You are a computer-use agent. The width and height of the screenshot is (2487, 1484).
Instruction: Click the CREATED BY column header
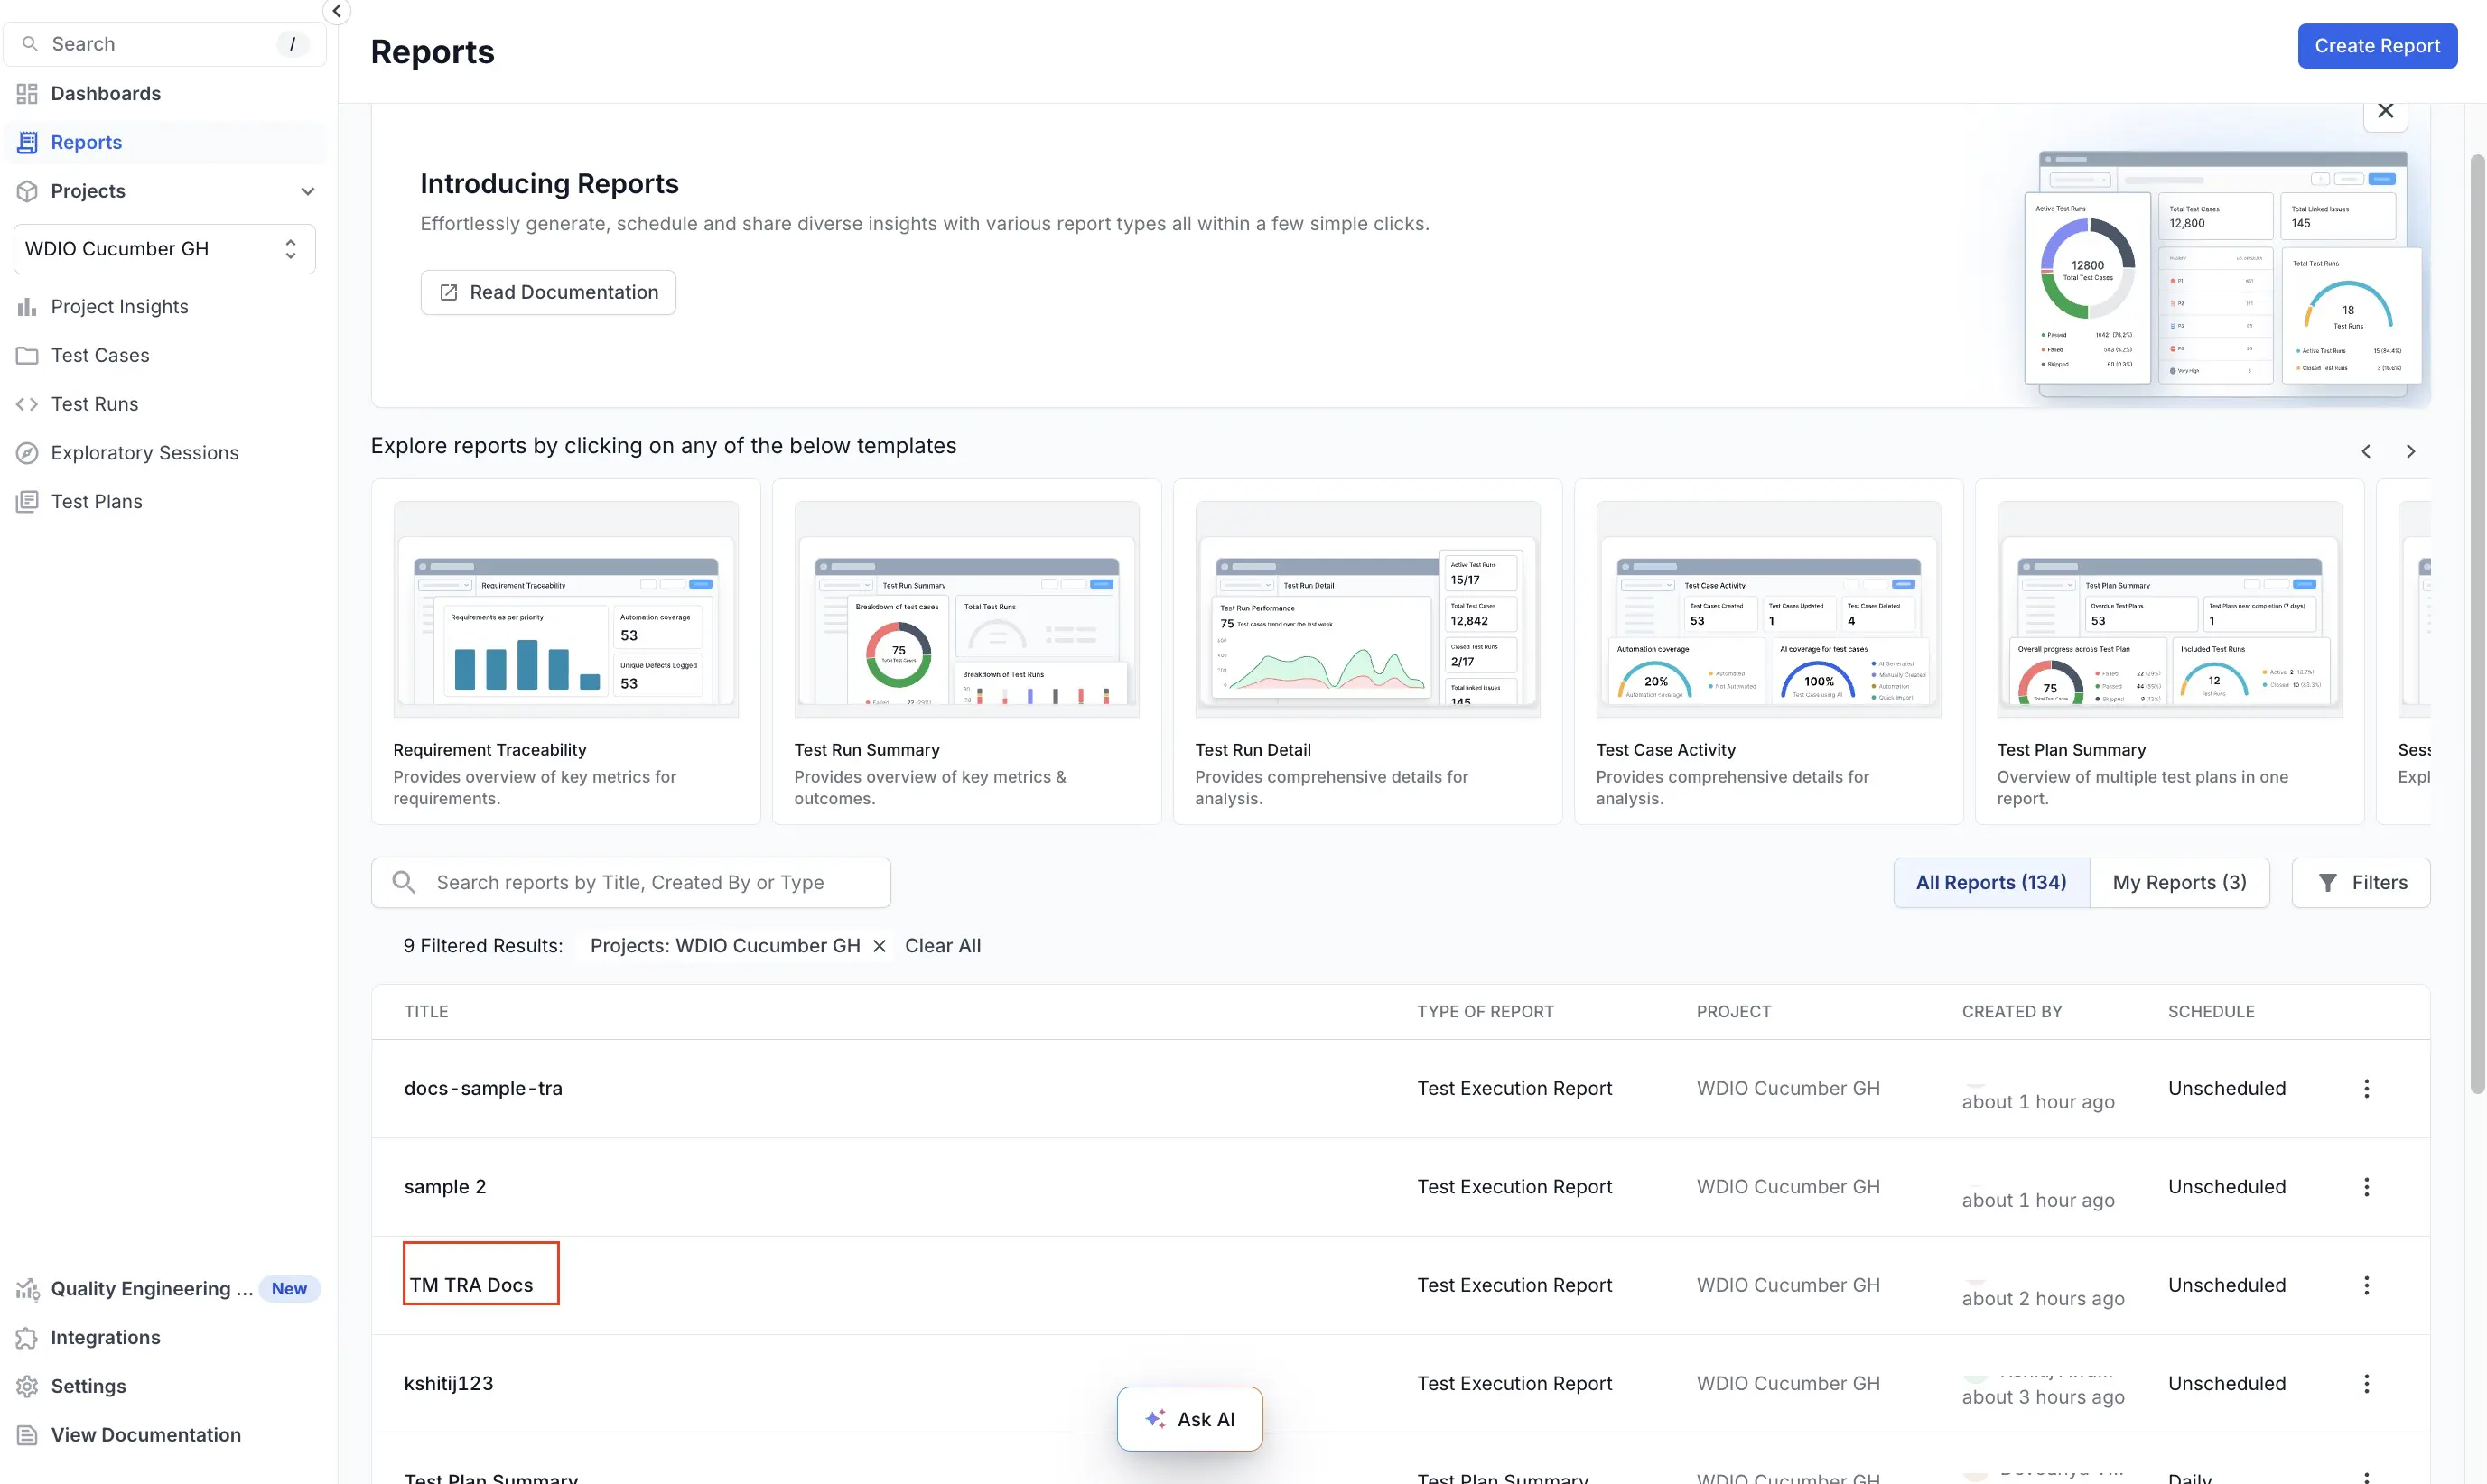pos(2012,1012)
